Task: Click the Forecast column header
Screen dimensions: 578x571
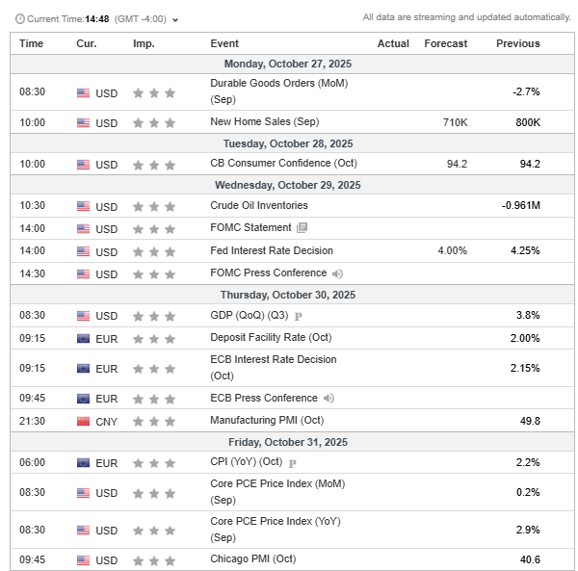Action: tap(445, 43)
